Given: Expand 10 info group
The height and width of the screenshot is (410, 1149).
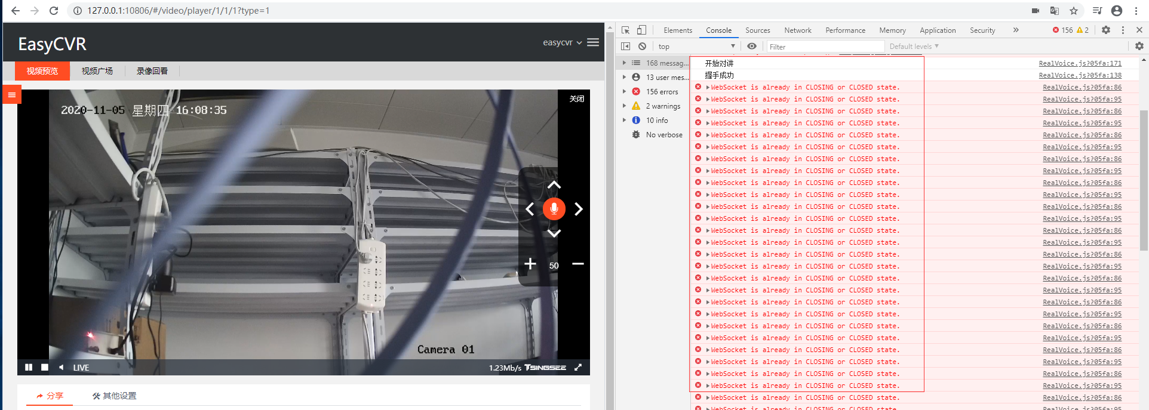Looking at the screenshot, I should pyautogui.click(x=624, y=120).
